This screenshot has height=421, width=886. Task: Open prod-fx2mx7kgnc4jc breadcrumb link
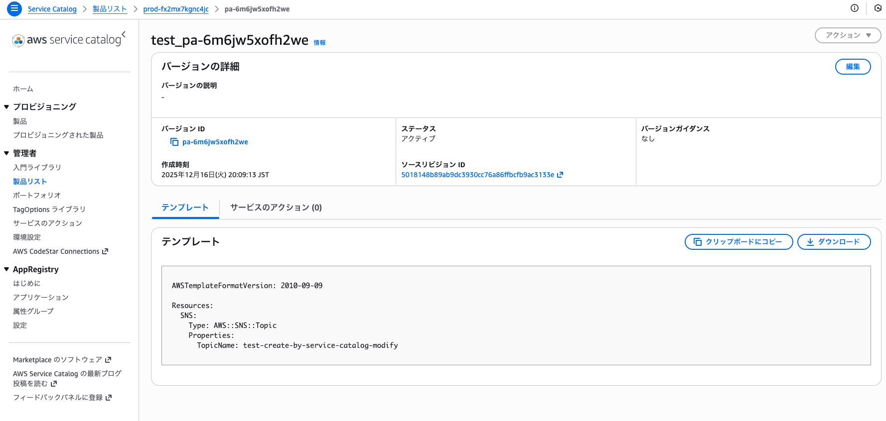coord(176,9)
